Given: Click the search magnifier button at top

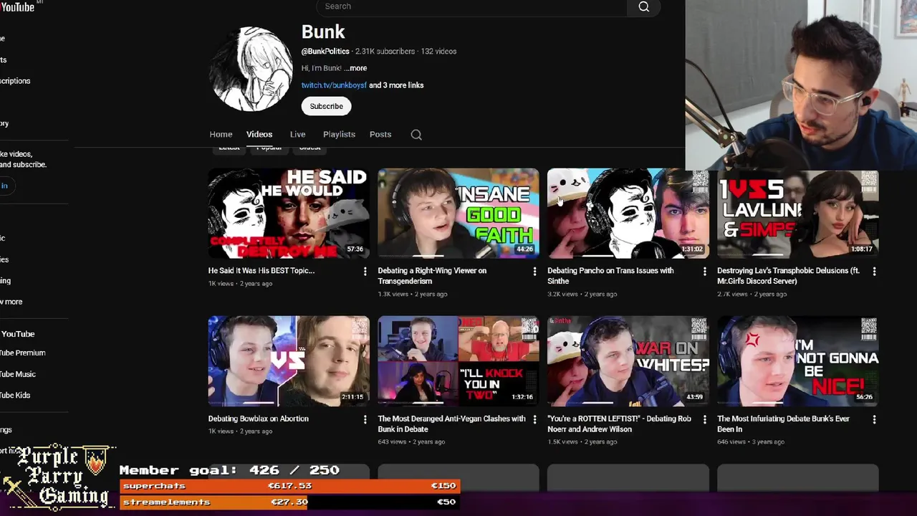Looking at the screenshot, I should 643,6.
